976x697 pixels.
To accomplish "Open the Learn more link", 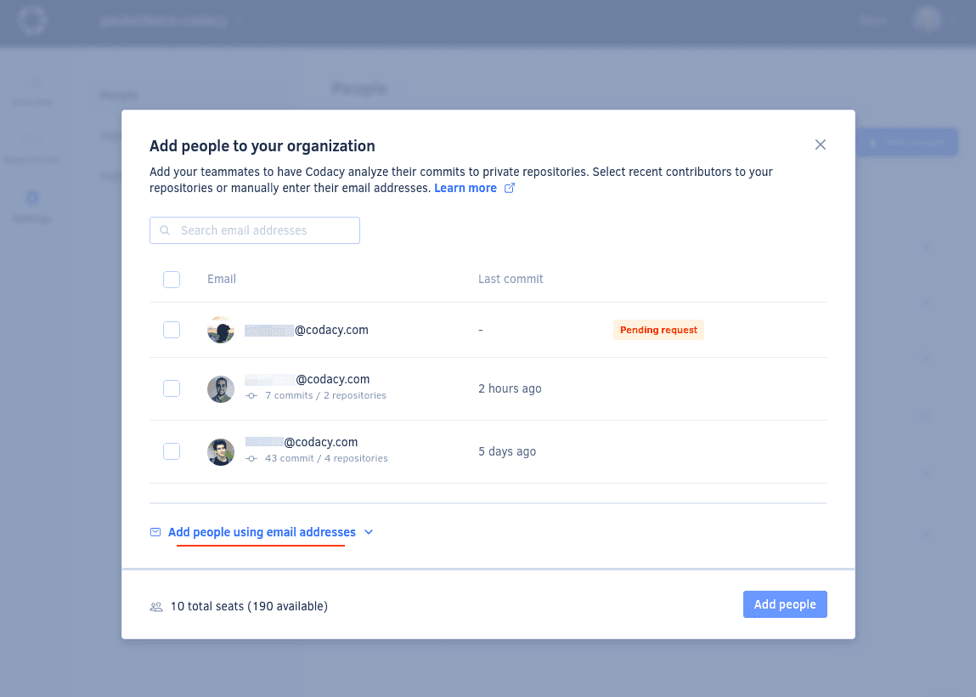I will tap(465, 187).
